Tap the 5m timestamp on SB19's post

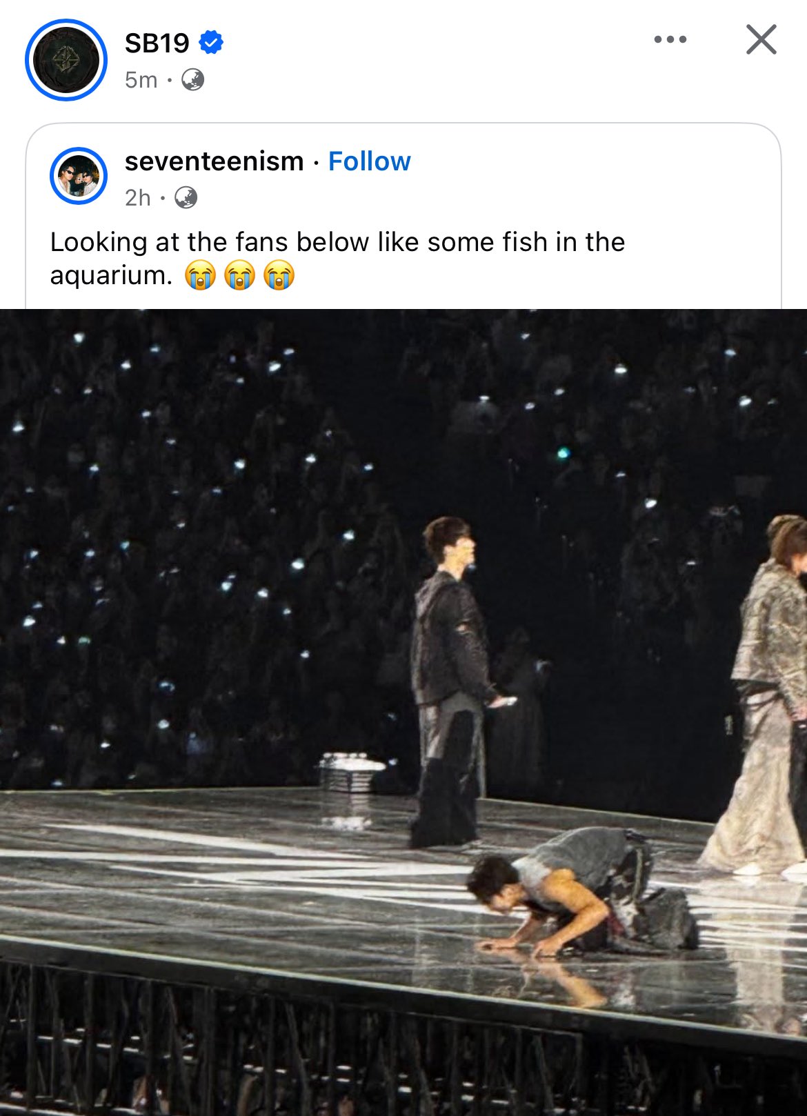(141, 80)
